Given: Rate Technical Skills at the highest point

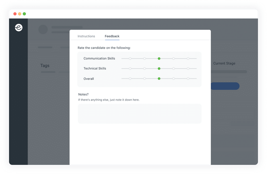Looking at the screenshot, I should pyautogui.click(x=188, y=69).
